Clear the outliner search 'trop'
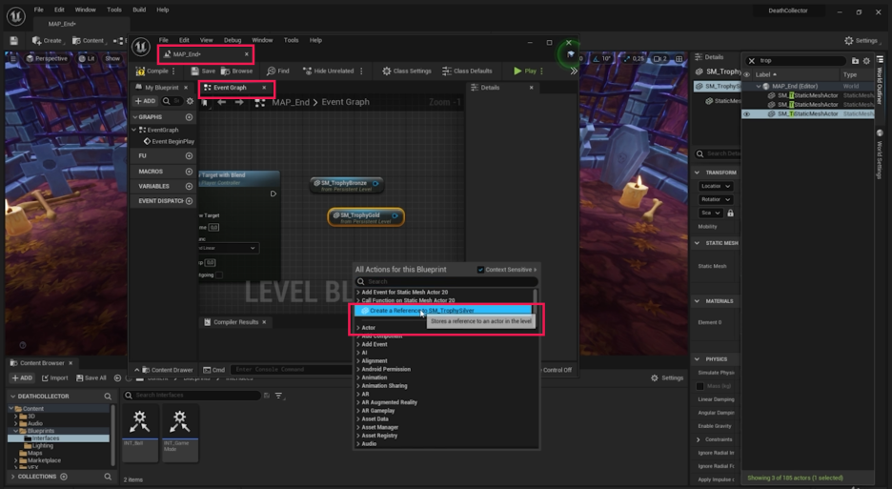This screenshot has height=489, width=892. (x=752, y=61)
